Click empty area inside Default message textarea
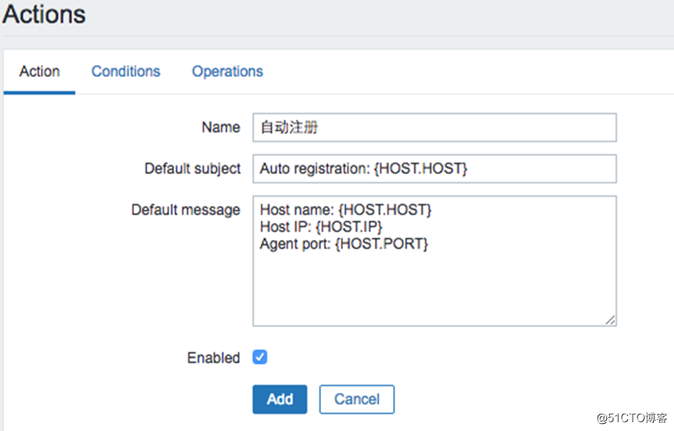 (x=434, y=289)
